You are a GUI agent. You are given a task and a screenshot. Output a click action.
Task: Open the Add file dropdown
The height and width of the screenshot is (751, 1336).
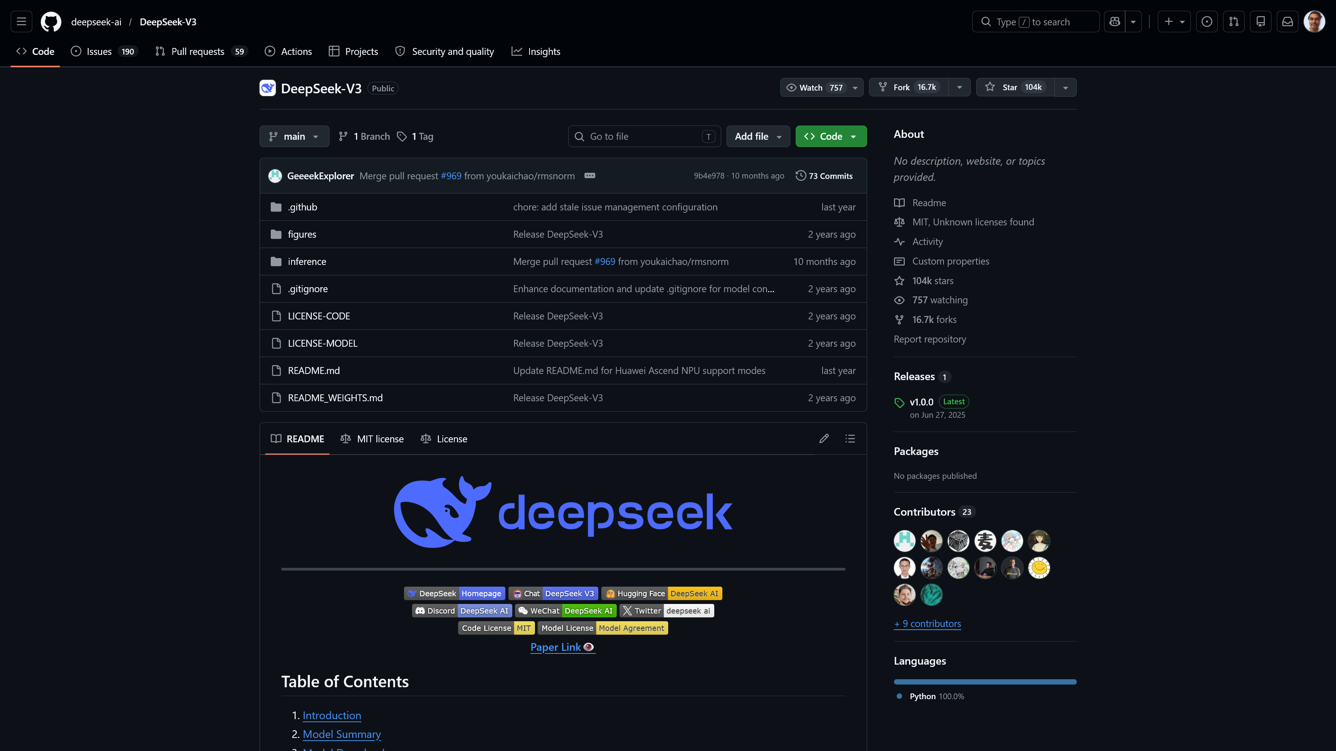pos(758,136)
